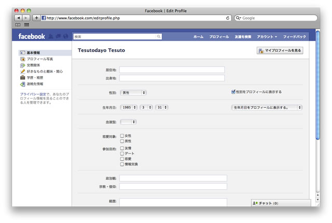The width and height of the screenshot is (332, 223).
Task: Open プロフィール in the top navigation
Action: click(x=219, y=37)
